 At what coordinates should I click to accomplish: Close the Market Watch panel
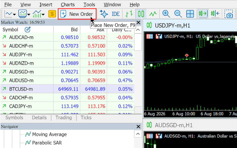[138, 22]
